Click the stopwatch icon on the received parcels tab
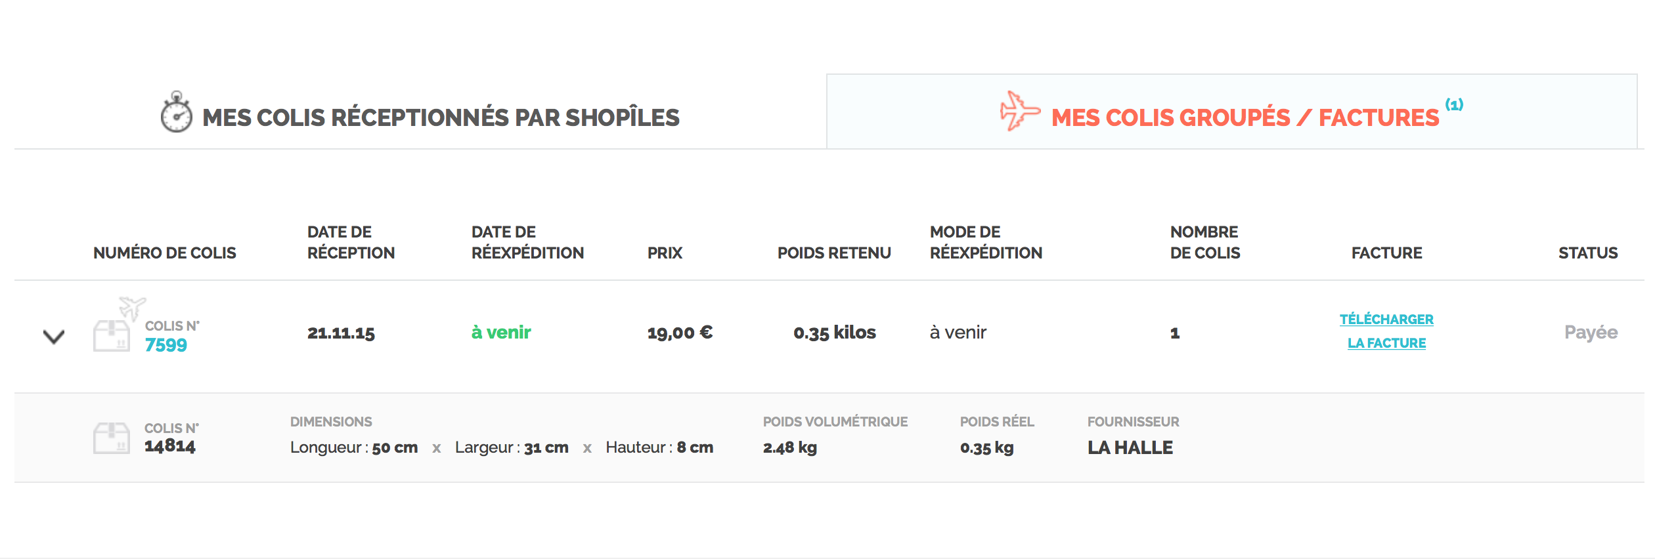The image size is (1655, 559). tap(176, 113)
